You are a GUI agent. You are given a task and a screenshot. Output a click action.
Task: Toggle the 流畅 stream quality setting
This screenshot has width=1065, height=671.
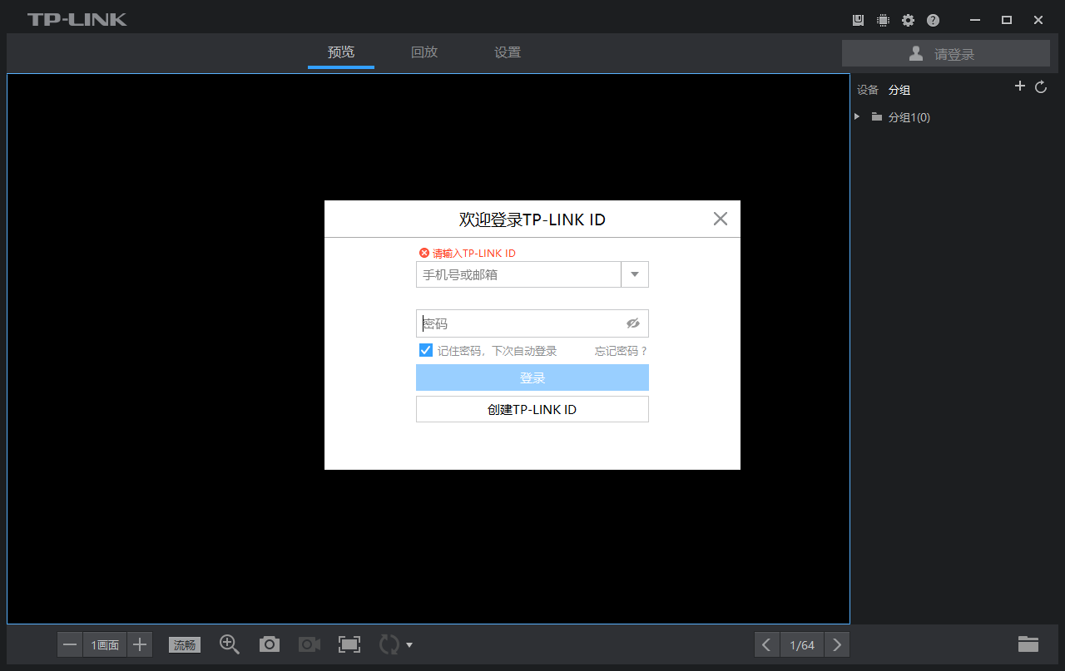point(184,644)
